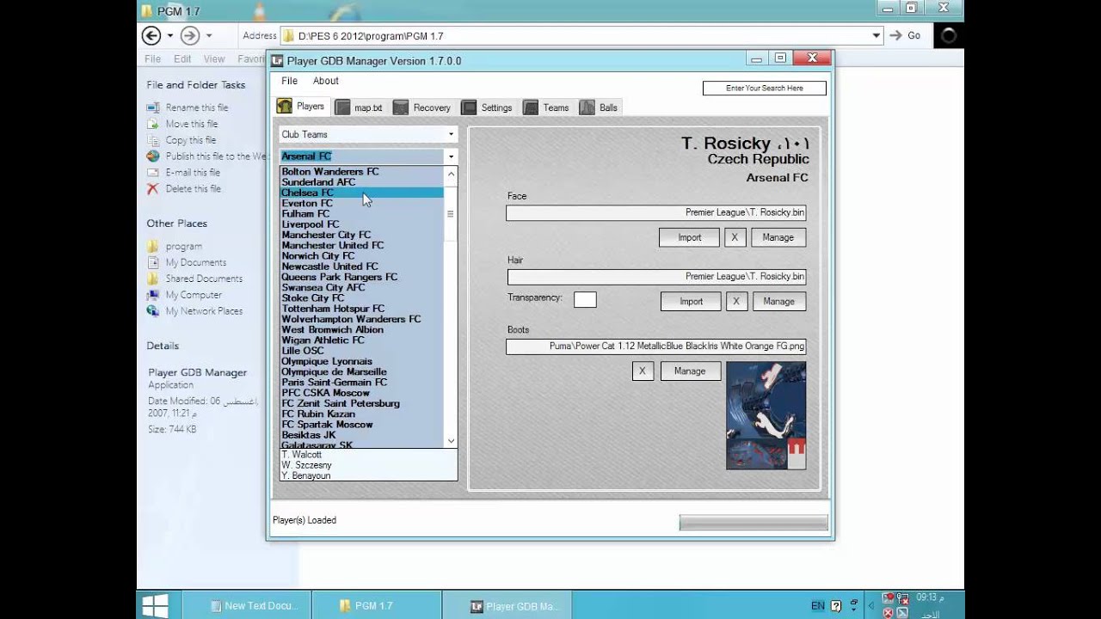Choose Queens Park Rangers FC
Viewport: 1101px width, 619px height.
pyautogui.click(x=361, y=277)
